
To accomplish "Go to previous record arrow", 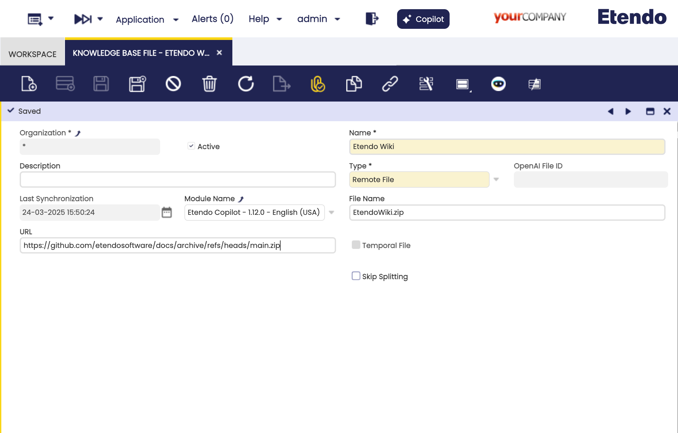I will point(610,111).
